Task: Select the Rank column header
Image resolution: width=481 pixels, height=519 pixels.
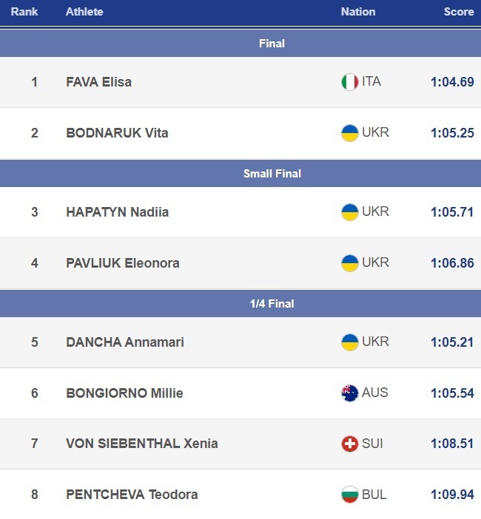Action: 24,12
